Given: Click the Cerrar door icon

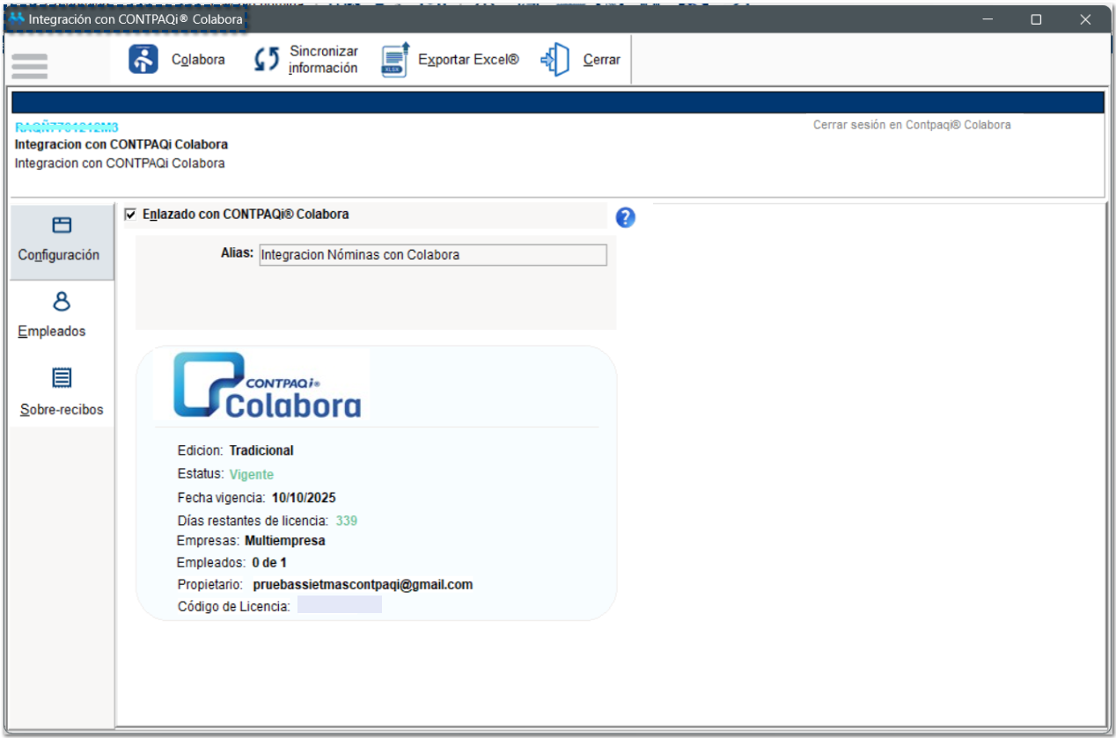Looking at the screenshot, I should click(555, 60).
